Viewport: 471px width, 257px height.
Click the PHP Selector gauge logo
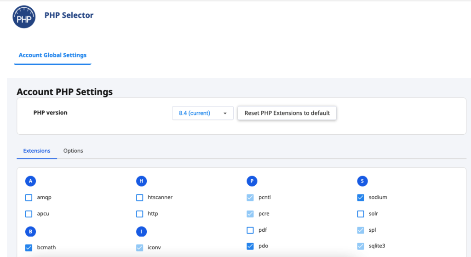click(x=24, y=17)
